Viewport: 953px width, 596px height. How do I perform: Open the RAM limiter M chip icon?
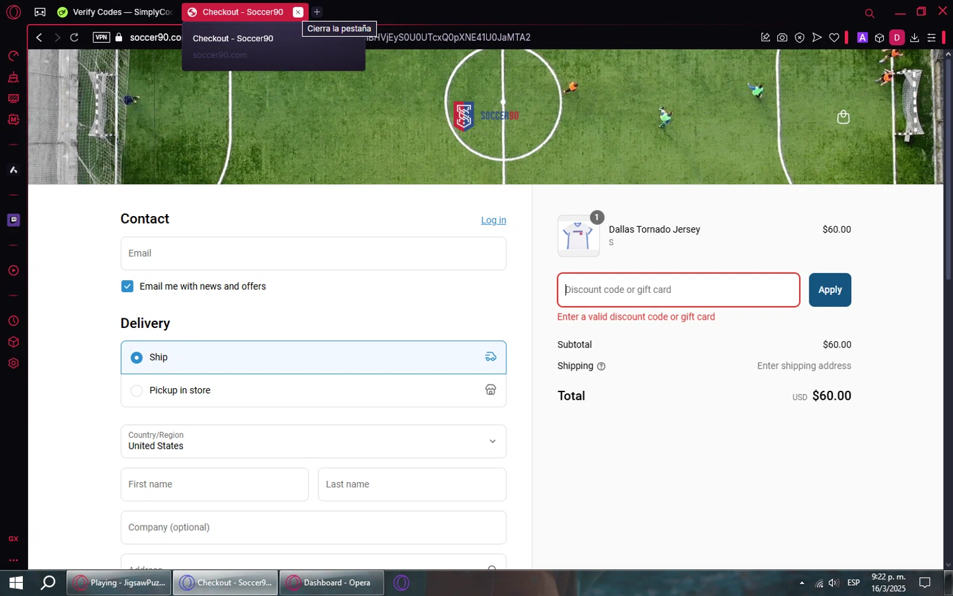(x=13, y=119)
